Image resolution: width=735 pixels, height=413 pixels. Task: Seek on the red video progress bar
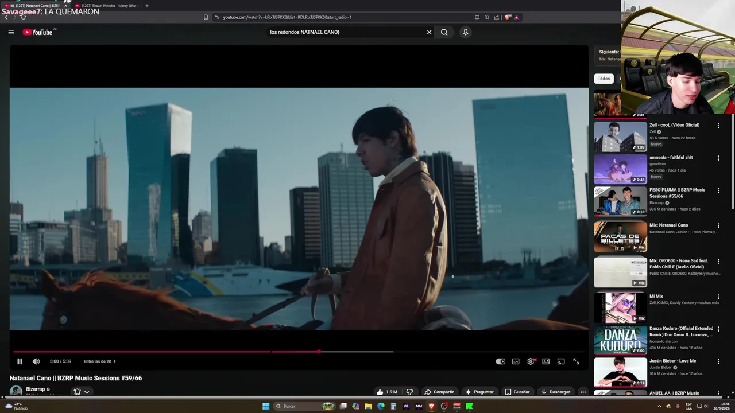pos(299,352)
